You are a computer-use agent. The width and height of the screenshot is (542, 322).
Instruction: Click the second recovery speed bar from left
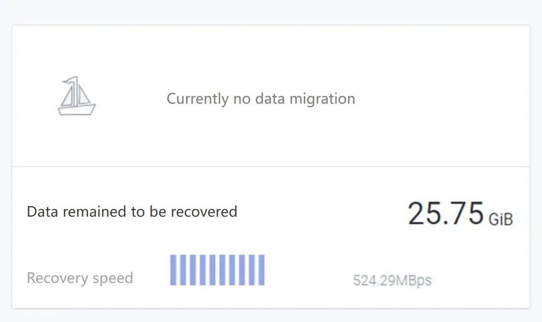pyautogui.click(x=183, y=270)
